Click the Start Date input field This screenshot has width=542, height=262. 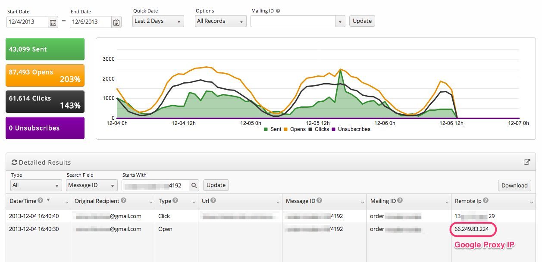(27, 22)
